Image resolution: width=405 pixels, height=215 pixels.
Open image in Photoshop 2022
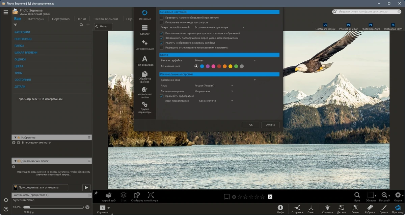click(x=348, y=27)
